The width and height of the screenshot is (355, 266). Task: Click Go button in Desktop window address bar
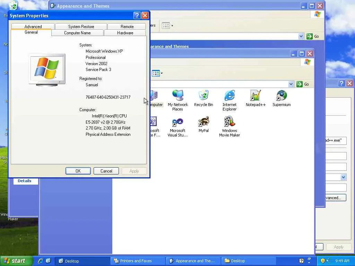303,84
